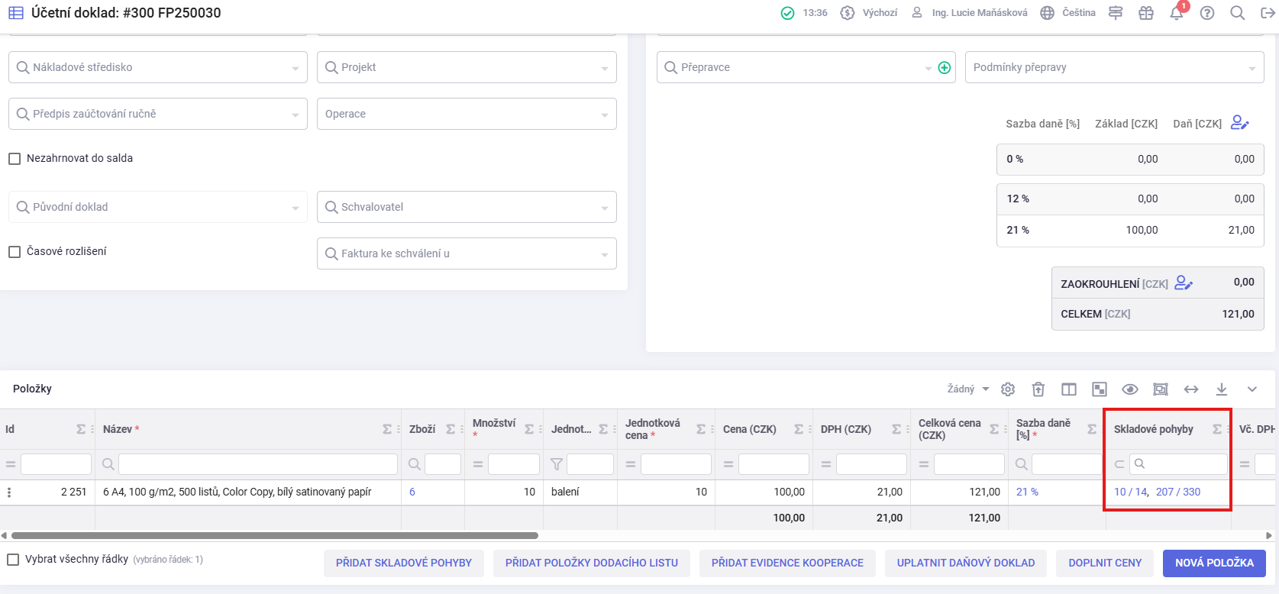Click the notification bell icon

1176,13
